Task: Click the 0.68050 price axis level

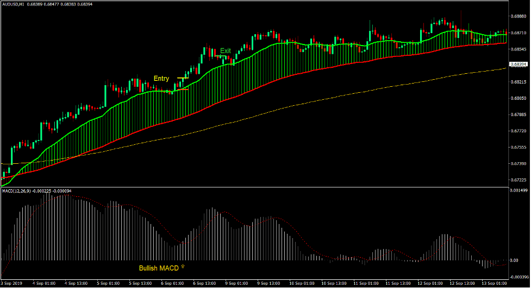Action: pyautogui.click(x=518, y=98)
